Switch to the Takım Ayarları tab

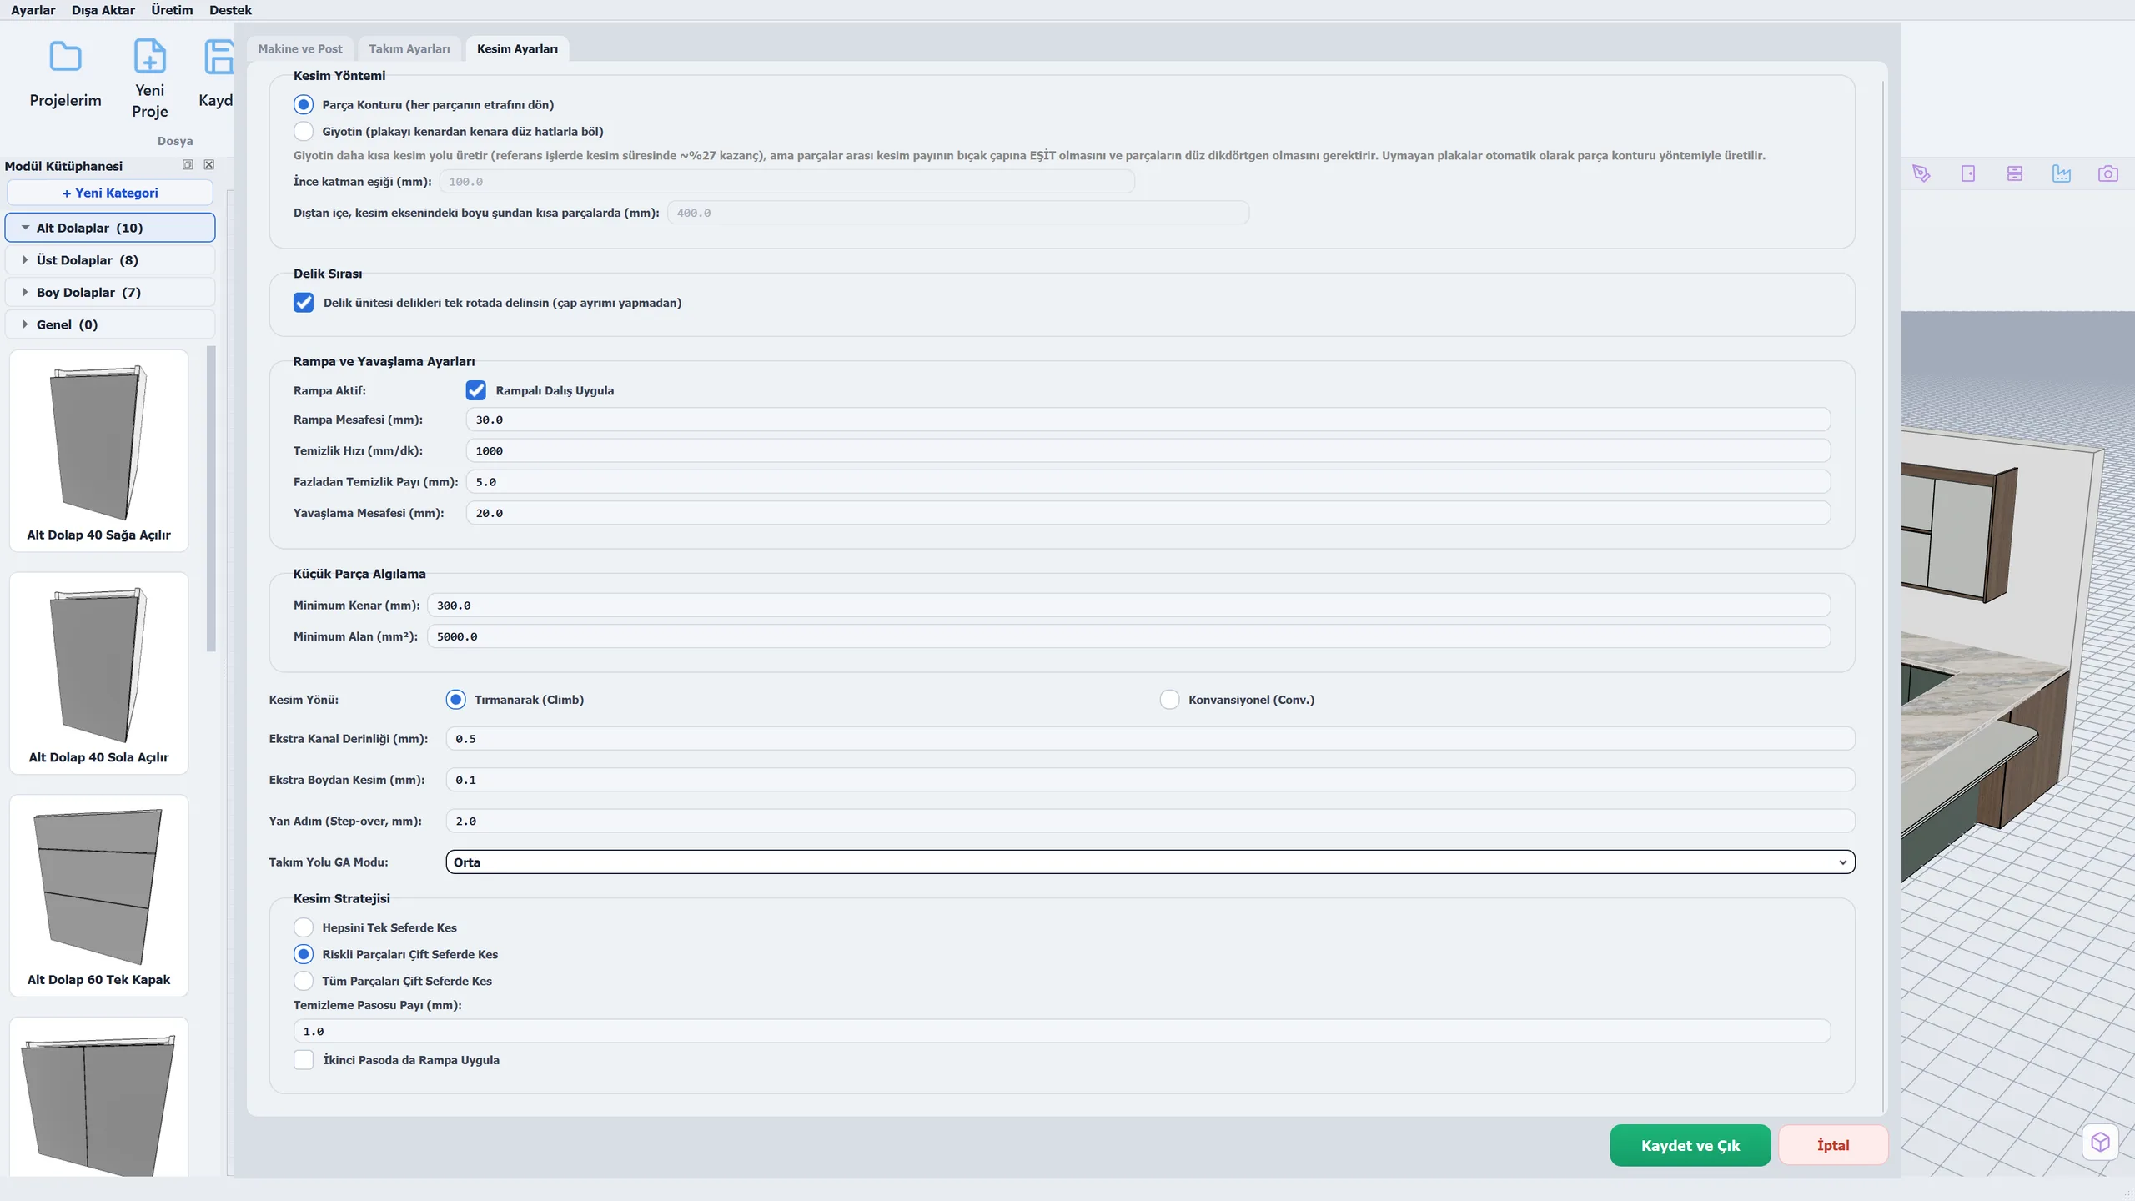click(409, 48)
